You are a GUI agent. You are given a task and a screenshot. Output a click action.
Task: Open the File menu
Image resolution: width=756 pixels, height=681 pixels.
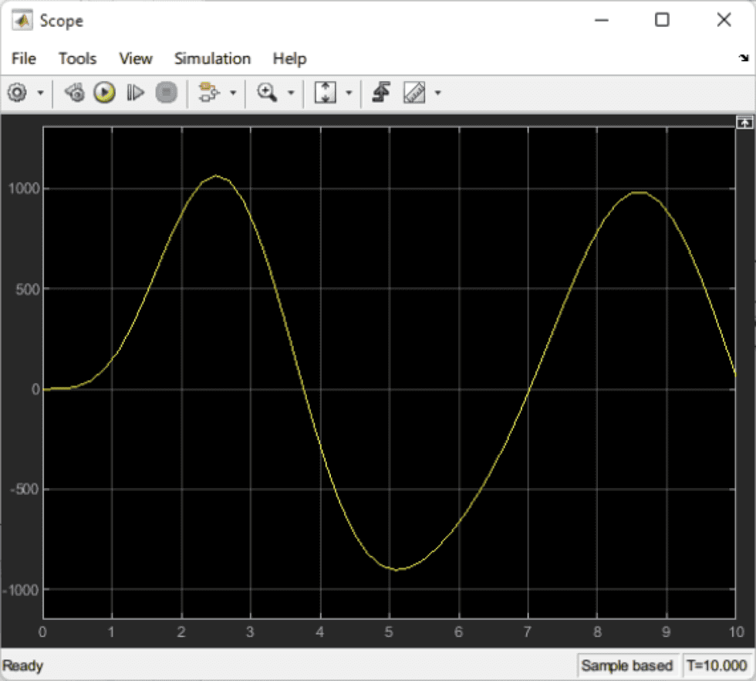24,59
